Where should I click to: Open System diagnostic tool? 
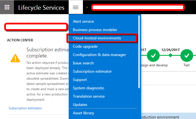pyautogui.click(x=89, y=88)
